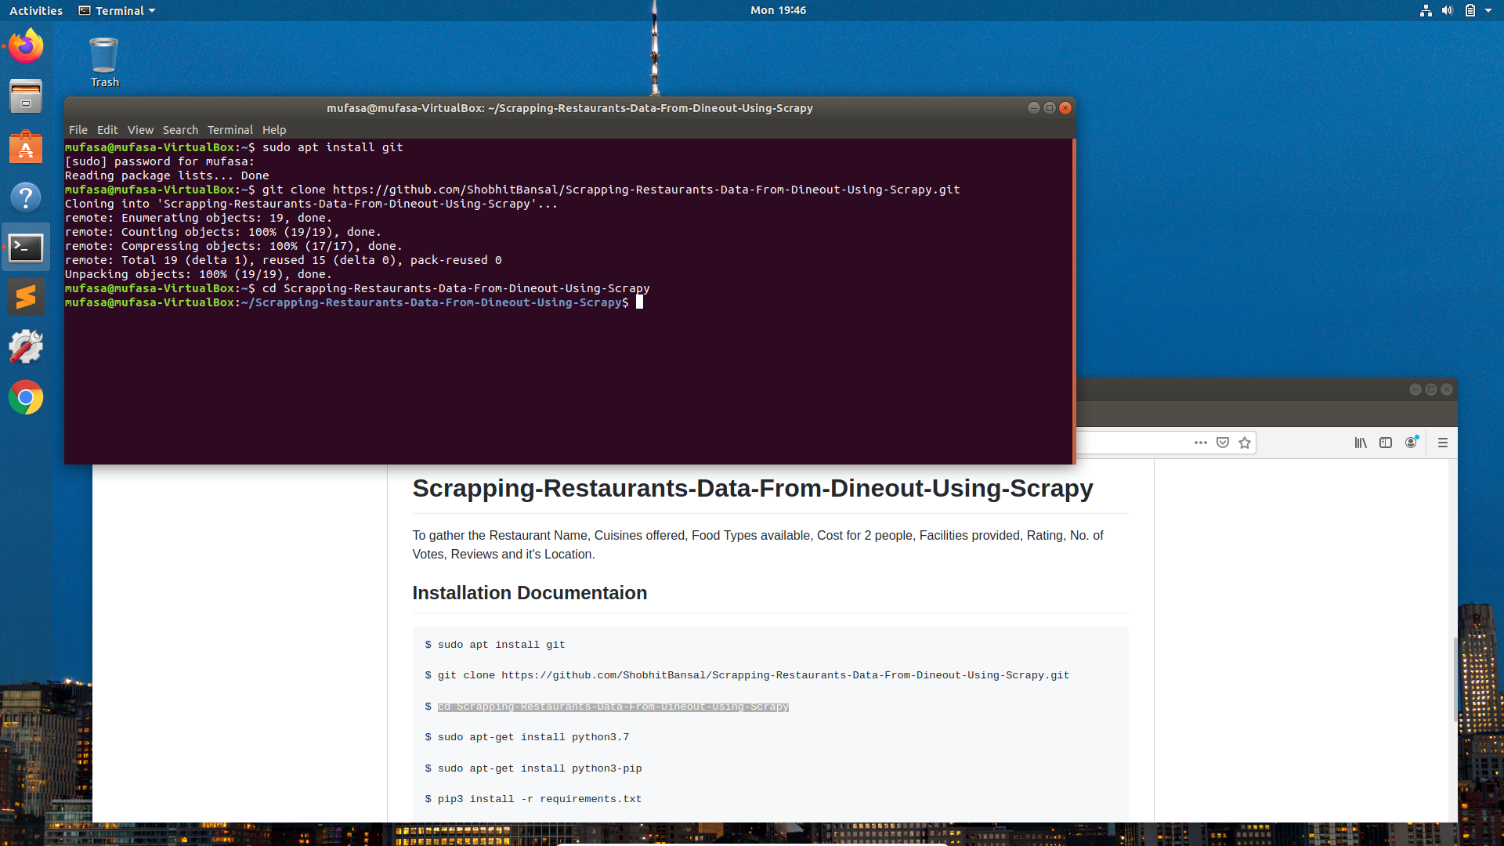Open Ubuntu Software from the dock
The width and height of the screenshot is (1504, 846).
pos(26,147)
